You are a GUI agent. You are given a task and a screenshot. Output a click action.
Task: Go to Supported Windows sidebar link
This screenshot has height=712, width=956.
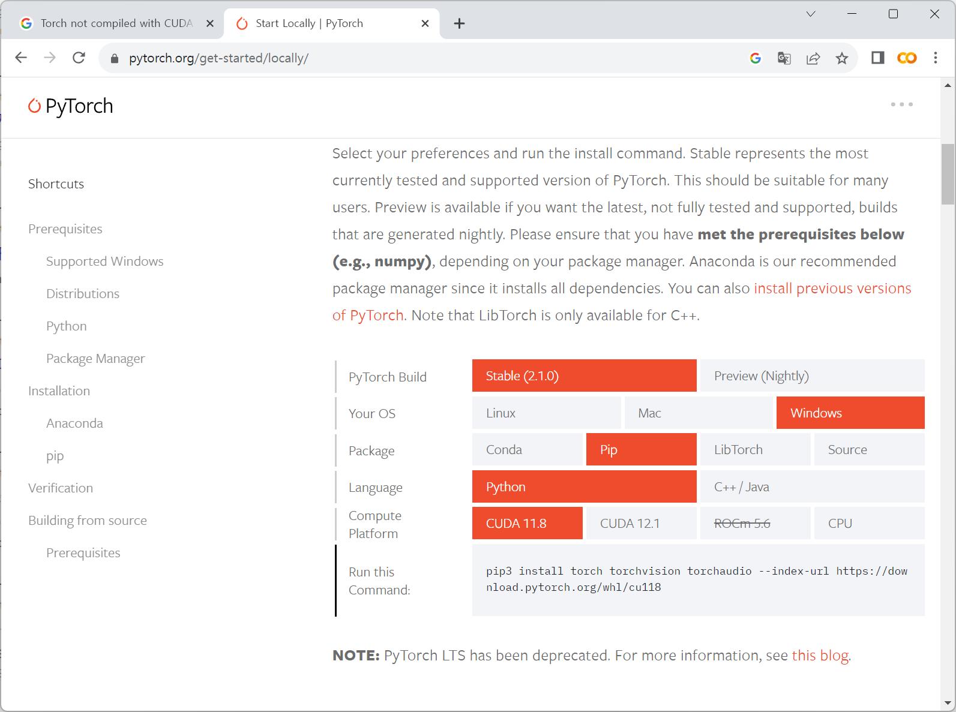pos(104,262)
